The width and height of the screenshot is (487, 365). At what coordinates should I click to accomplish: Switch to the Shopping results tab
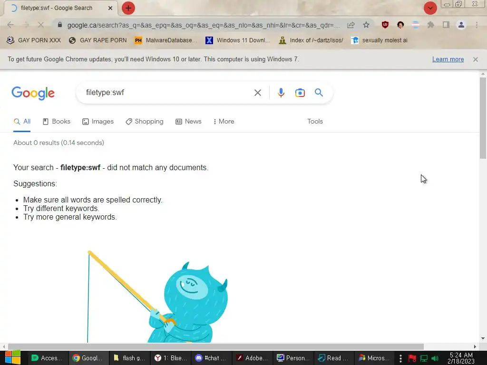pos(145,121)
